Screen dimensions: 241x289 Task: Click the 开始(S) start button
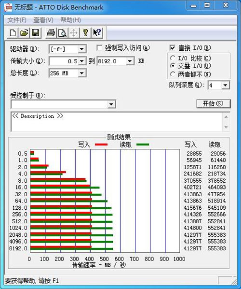coord(213,104)
